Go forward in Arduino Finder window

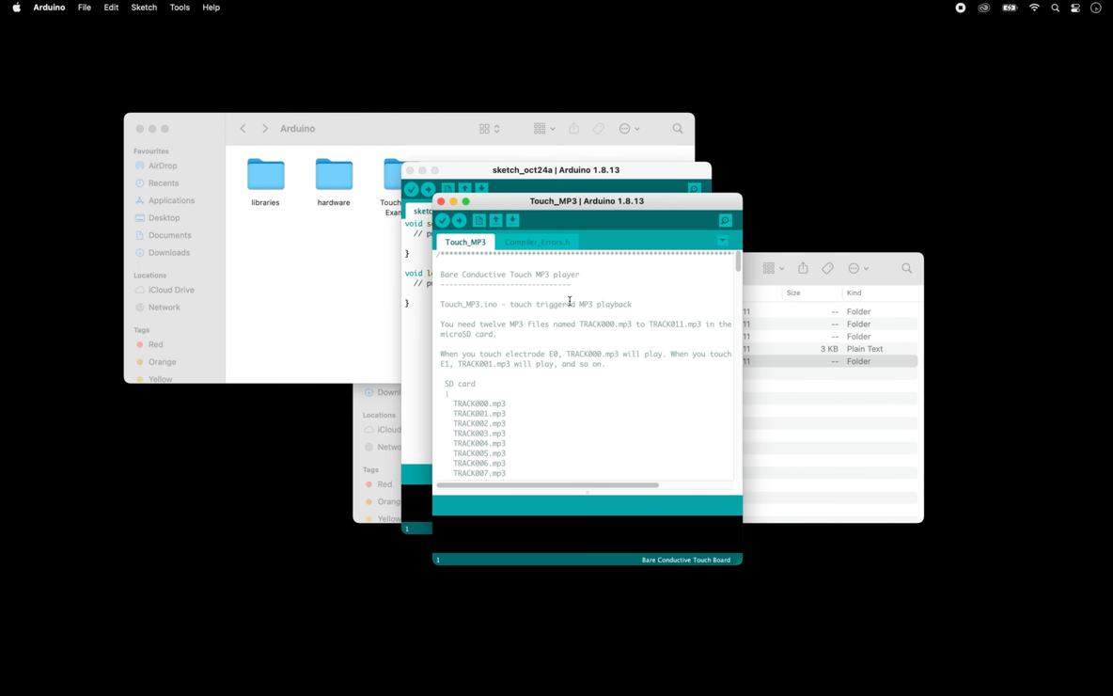pos(265,129)
